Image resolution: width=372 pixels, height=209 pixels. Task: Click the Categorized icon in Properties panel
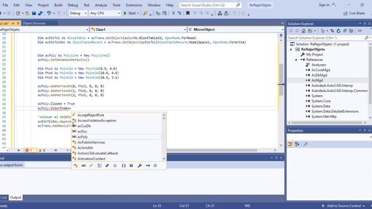[291, 144]
